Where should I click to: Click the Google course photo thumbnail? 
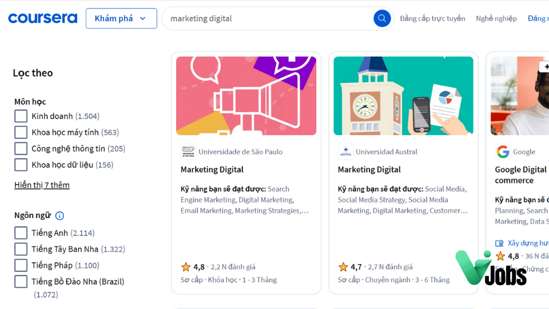click(x=520, y=96)
